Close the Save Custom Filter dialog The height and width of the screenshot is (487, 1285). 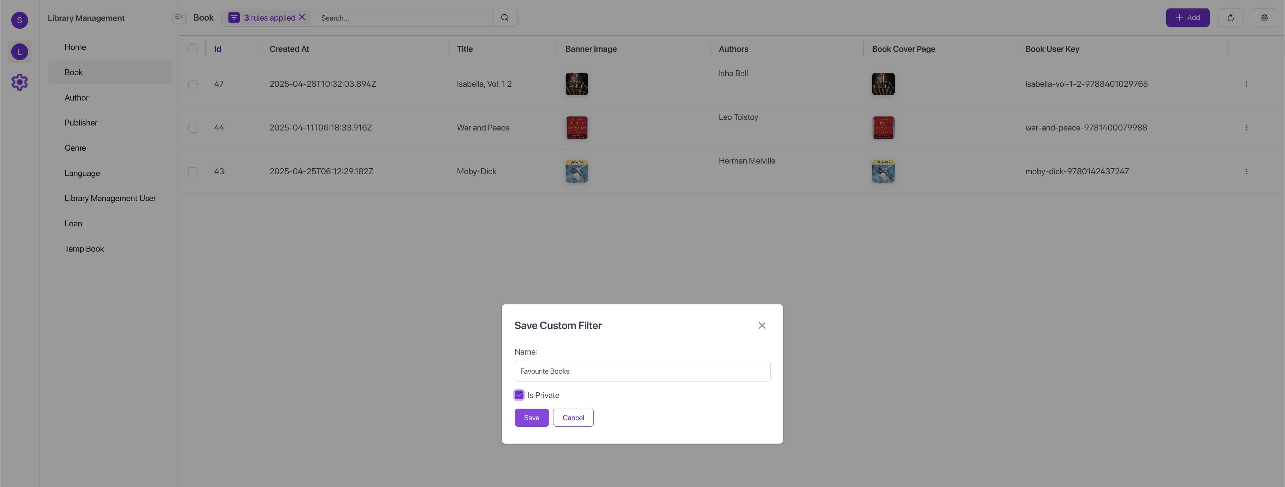[762, 326]
